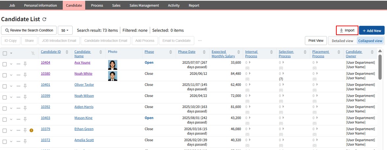
Task: Open Amelia Scott's candidate name link
Action: tap(84, 140)
